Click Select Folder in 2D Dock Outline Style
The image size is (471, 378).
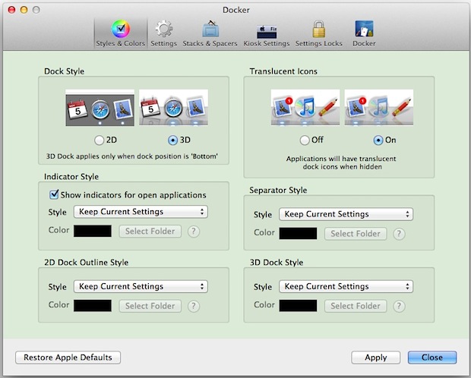tap(150, 306)
